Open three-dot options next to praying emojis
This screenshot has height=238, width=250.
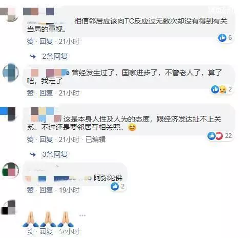[82, 216]
